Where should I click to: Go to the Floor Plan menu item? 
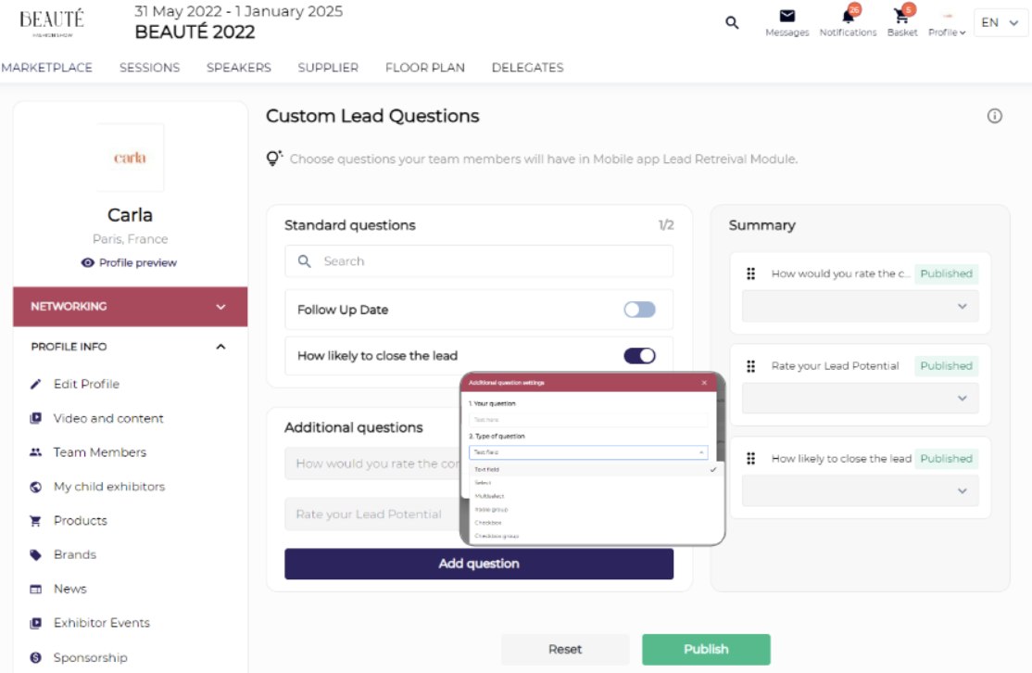(x=425, y=68)
